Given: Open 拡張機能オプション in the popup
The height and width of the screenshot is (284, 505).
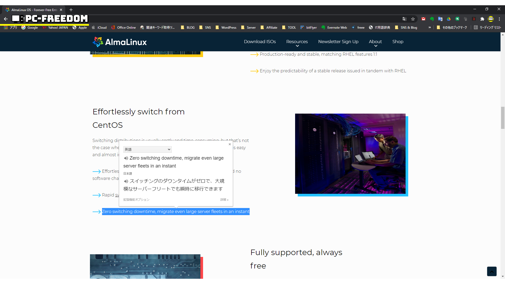Looking at the screenshot, I should coord(136,200).
